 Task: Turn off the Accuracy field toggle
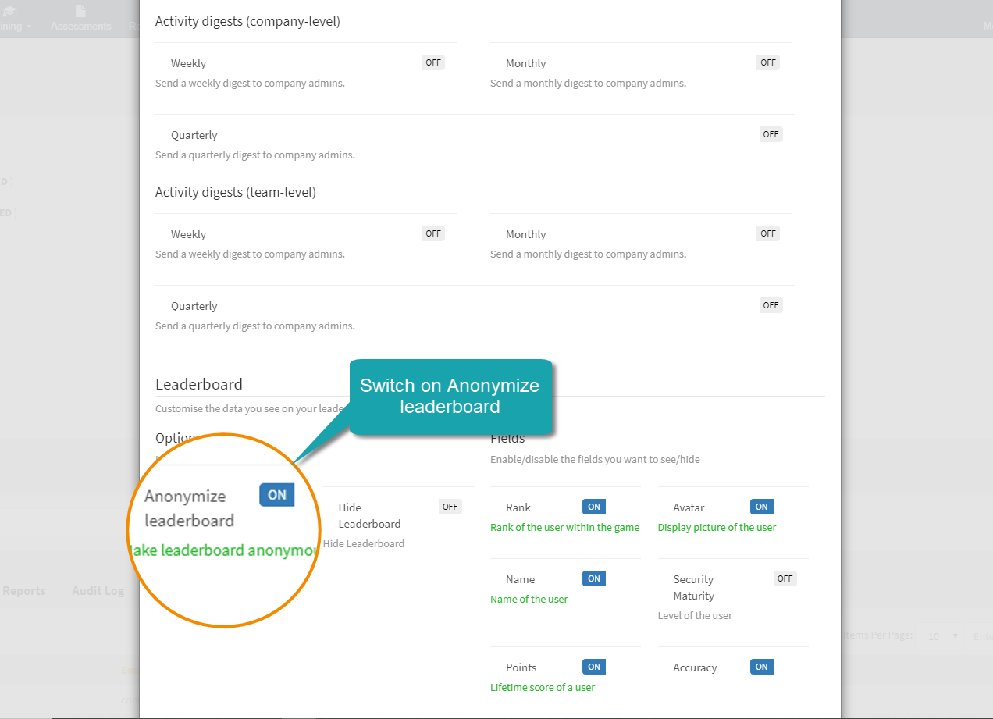coord(761,667)
